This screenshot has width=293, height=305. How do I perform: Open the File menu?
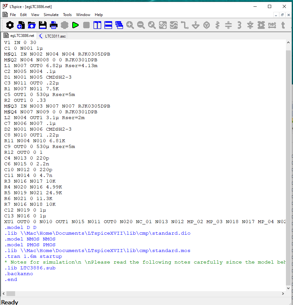pyautogui.click(x=13, y=15)
